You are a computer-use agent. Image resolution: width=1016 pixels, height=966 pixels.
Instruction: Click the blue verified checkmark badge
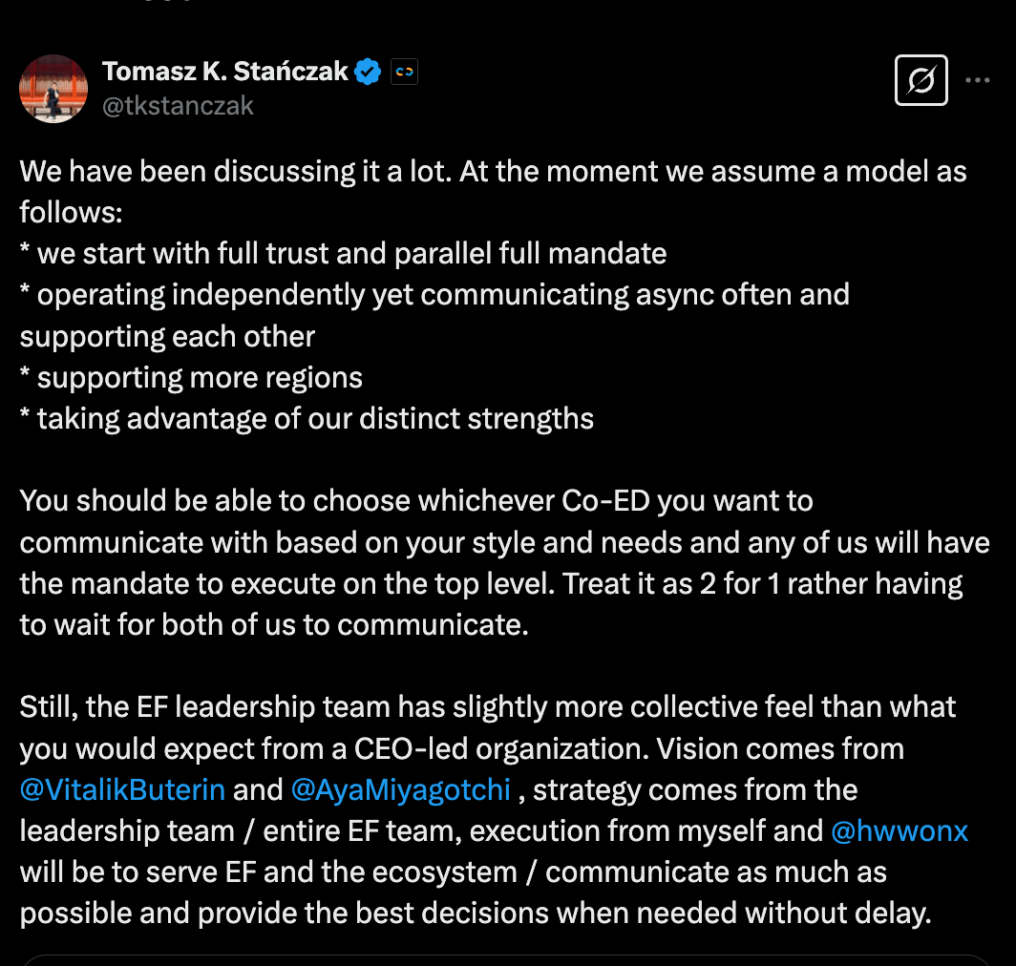(x=369, y=72)
